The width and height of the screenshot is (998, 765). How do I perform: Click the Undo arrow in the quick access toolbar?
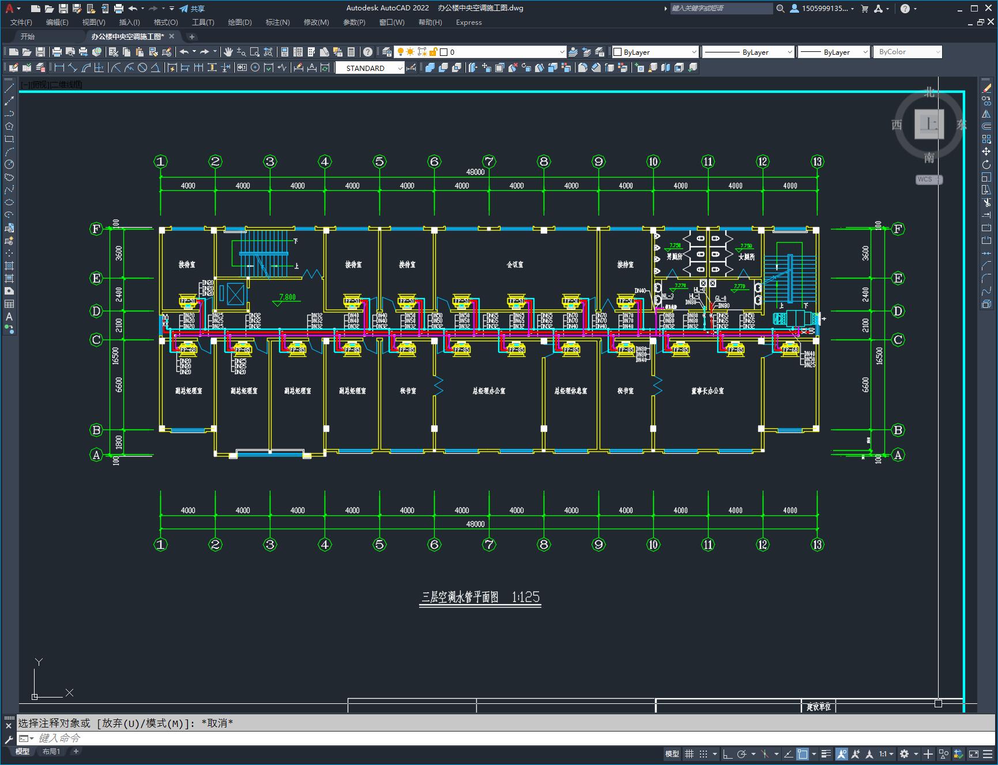click(x=133, y=9)
